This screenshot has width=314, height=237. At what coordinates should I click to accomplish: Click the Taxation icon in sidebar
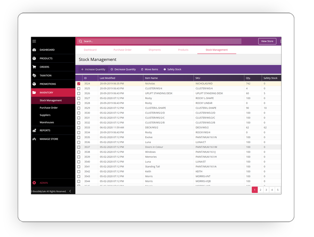click(x=34, y=76)
